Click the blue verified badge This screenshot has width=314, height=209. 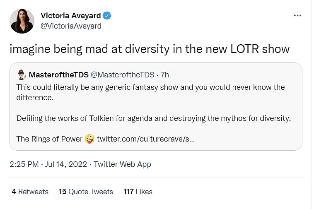pyautogui.click(x=107, y=16)
